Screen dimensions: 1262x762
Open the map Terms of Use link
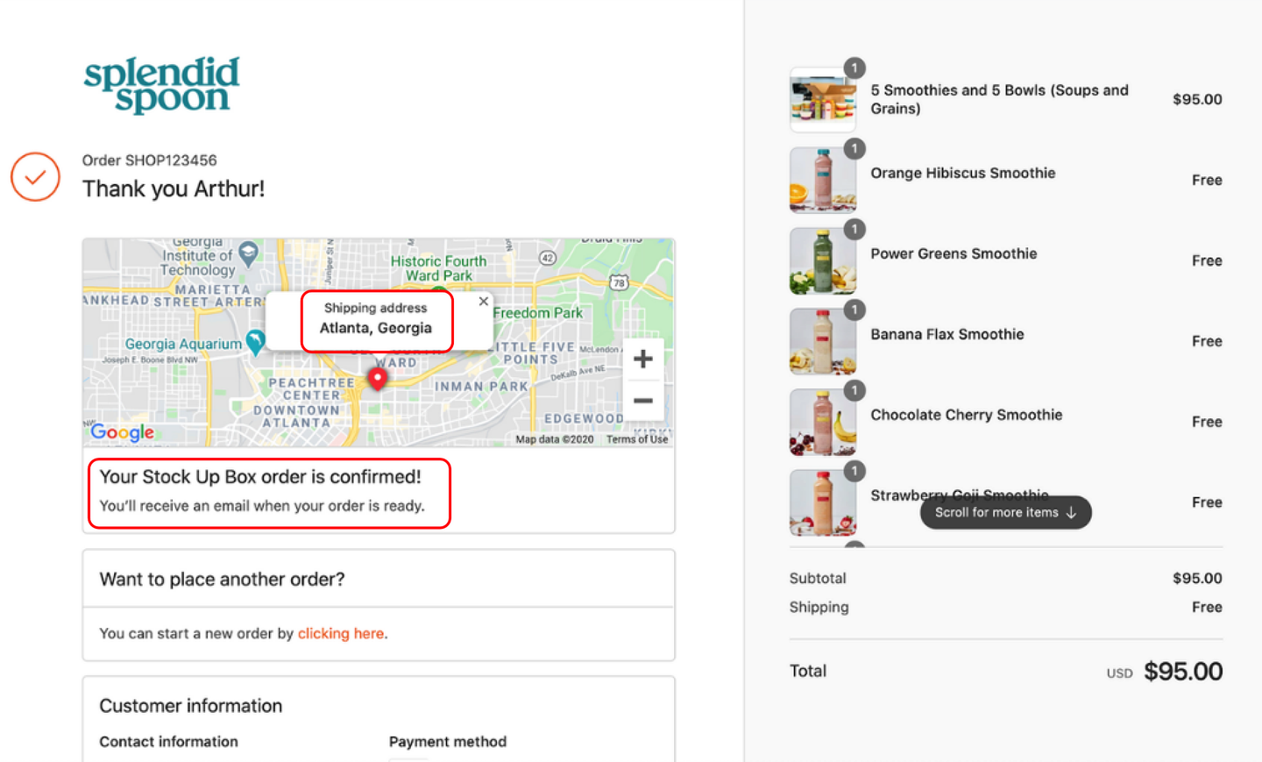click(x=637, y=439)
